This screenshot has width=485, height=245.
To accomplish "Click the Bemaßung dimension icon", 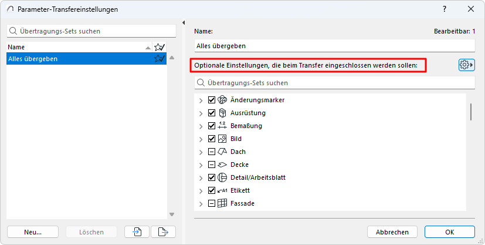I will pyautogui.click(x=222, y=126).
